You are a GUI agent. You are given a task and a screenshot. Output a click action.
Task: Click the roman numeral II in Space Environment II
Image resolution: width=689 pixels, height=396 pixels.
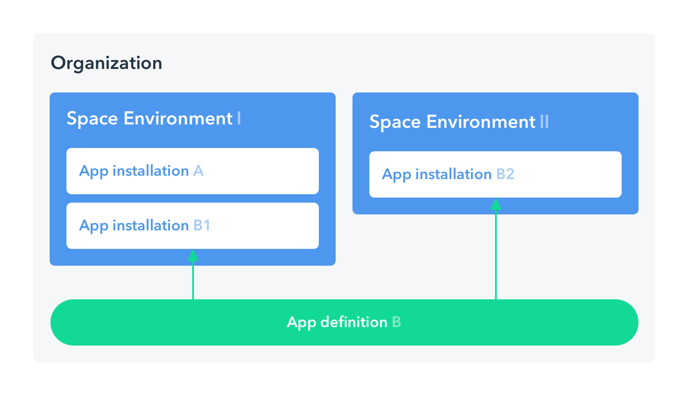coord(544,122)
